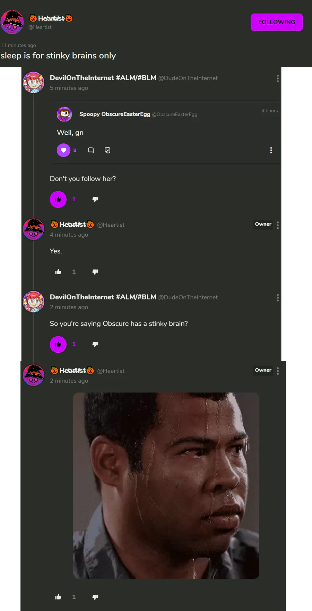Open the three-dot menu on Heartist's GIF reply
Image resolution: width=312 pixels, height=611 pixels.
tap(278, 371)
